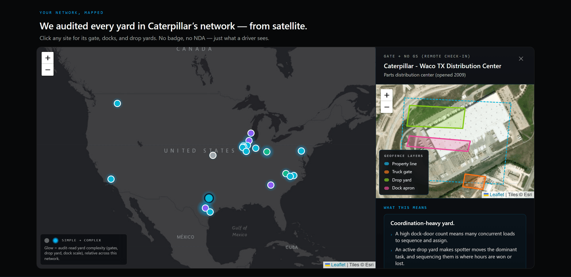Screen dimensions: 571x277
Task: Click the 'GEOFENCE LAYERS' legend heading
Action: click(x=404, y=156)
